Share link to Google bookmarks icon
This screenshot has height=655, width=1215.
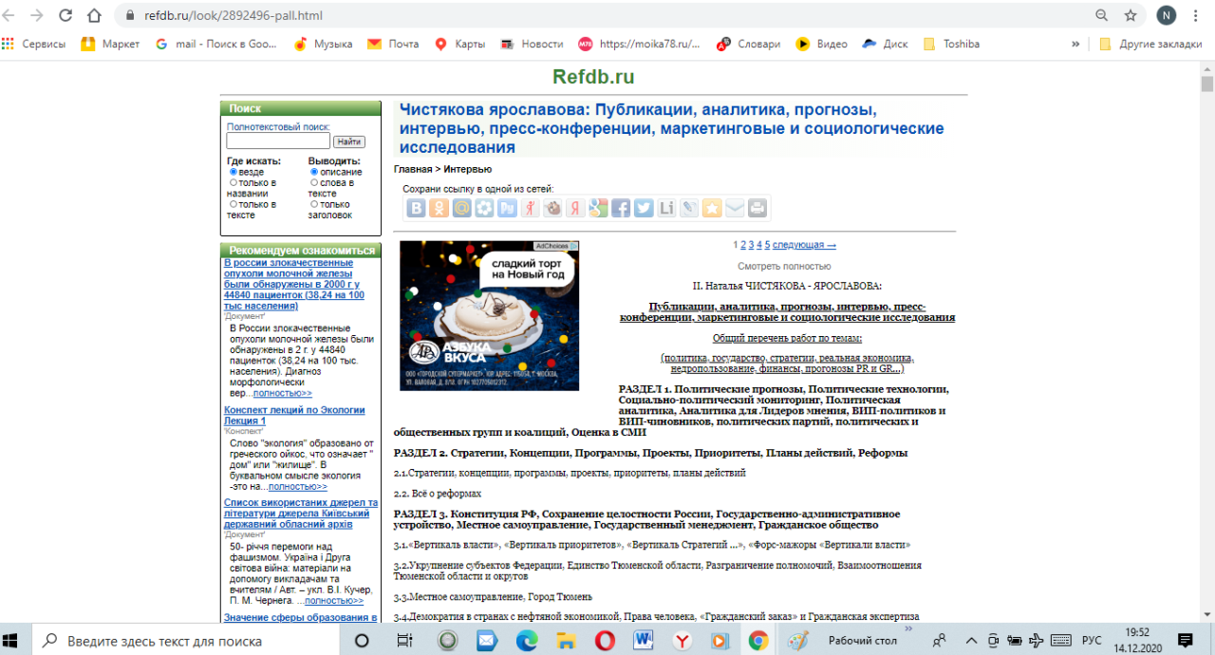598,208
